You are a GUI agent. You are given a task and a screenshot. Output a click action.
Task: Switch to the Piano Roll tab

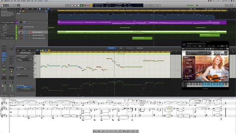coord(111,48)
